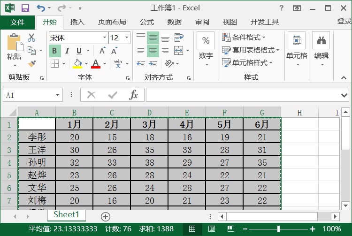Click the Insert Function fx button

tap(133, 95)
